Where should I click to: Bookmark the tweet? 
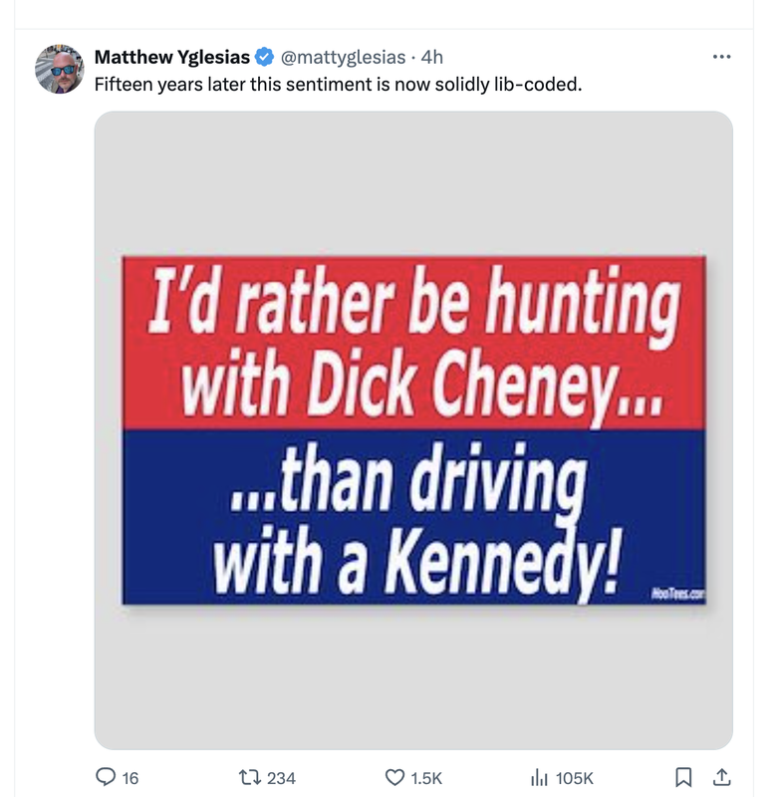[683, 777]
